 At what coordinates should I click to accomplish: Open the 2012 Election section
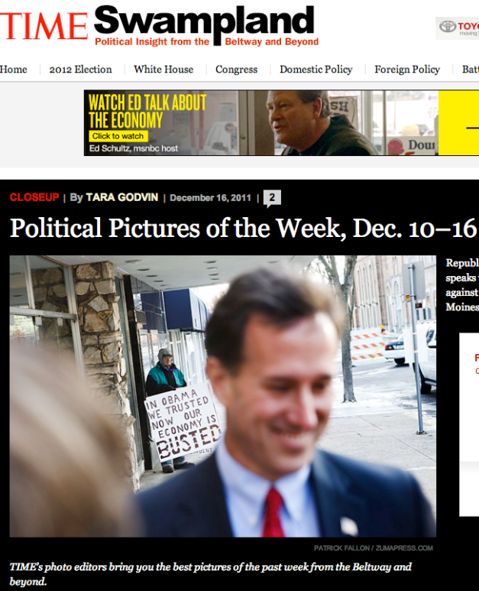click(80, 70)
